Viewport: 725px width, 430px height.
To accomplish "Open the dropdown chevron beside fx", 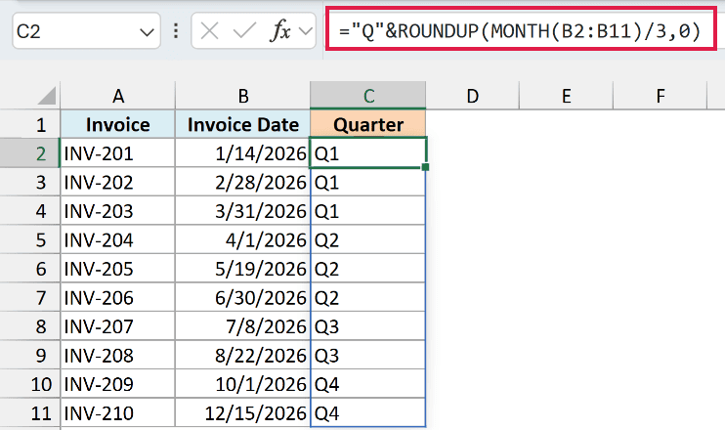I will [306, 31].
